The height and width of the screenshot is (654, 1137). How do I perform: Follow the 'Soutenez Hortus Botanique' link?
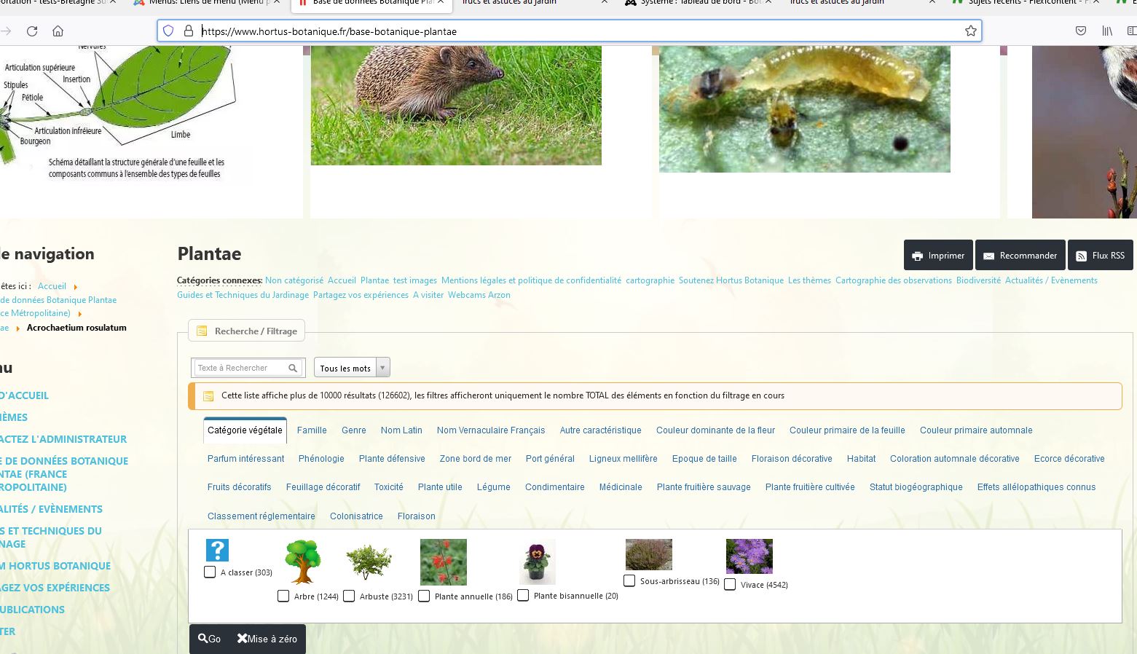tap(731, 280)
